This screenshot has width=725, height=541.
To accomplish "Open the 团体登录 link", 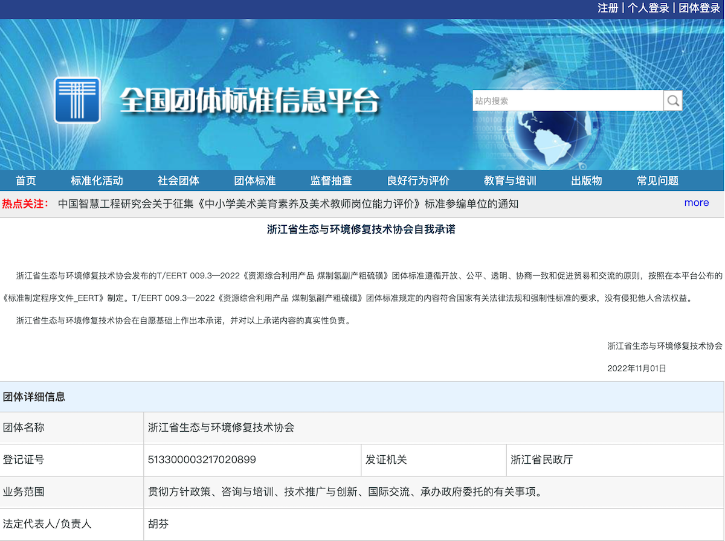I will [x=700, y=8].
